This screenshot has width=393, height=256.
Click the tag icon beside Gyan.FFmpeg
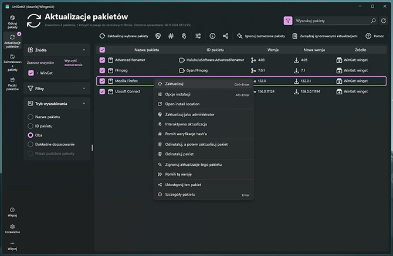pyautogui.click(x=182, y=70)
